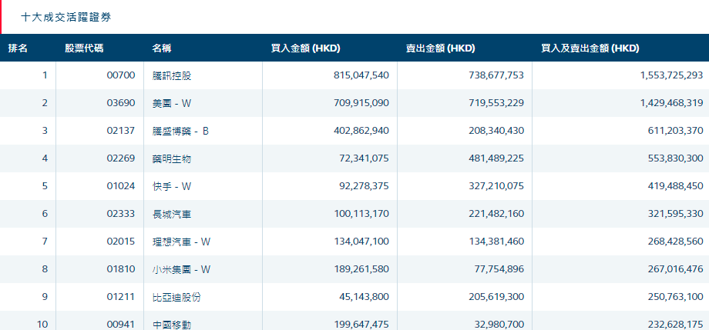Click the name 長城汽車
Image resolution: width=709 pixels, height=330 pixels.
tap(172, 214)
